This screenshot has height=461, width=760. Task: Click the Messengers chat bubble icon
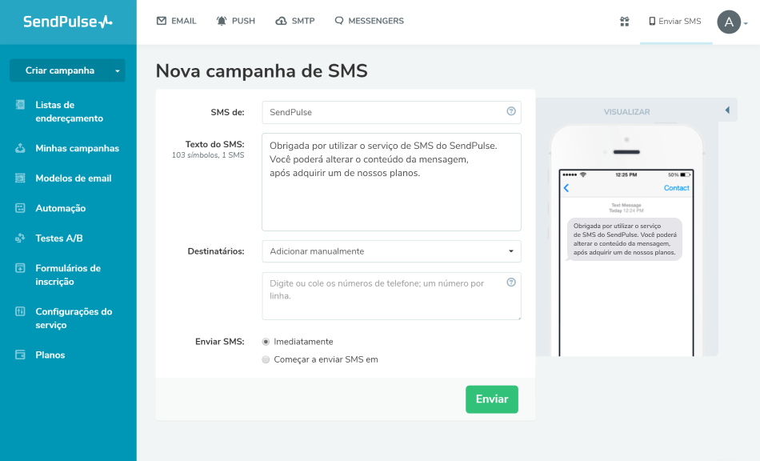339,21
